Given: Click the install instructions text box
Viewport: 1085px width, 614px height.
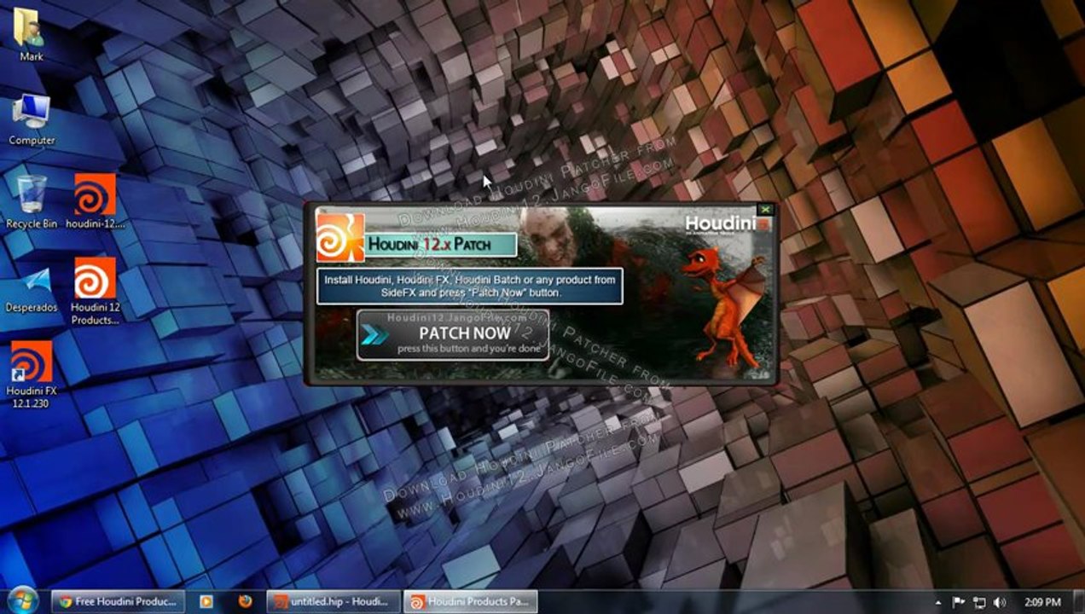Looking at the screenshot, I should tap(470, 286).
